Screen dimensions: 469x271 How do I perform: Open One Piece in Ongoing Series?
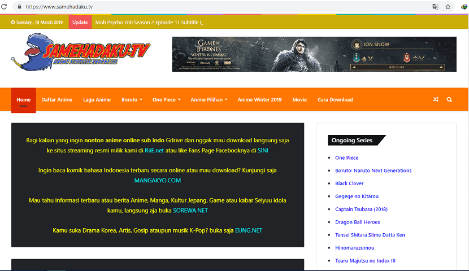(346, 158)
